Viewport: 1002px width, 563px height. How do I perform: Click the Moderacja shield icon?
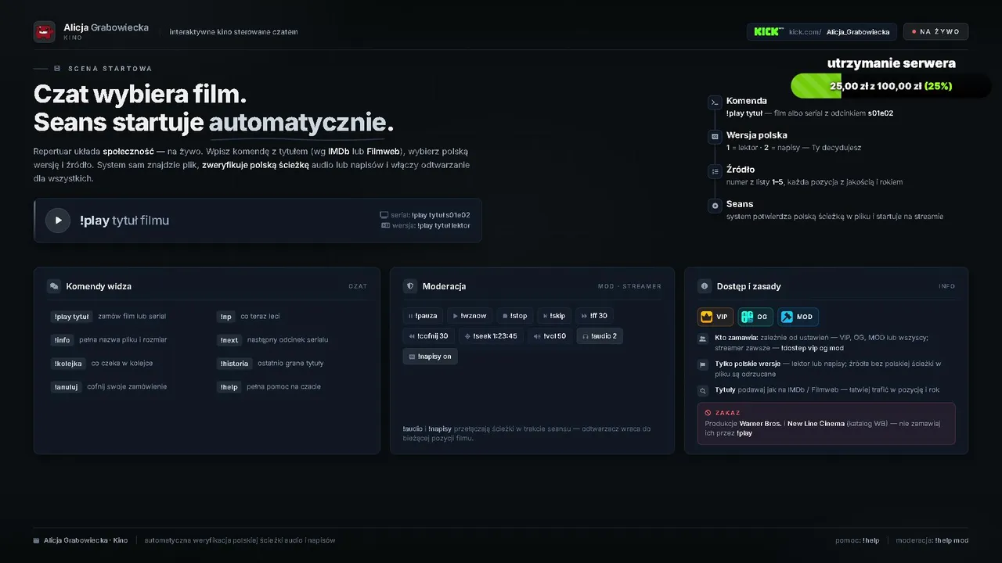[409, 286]
